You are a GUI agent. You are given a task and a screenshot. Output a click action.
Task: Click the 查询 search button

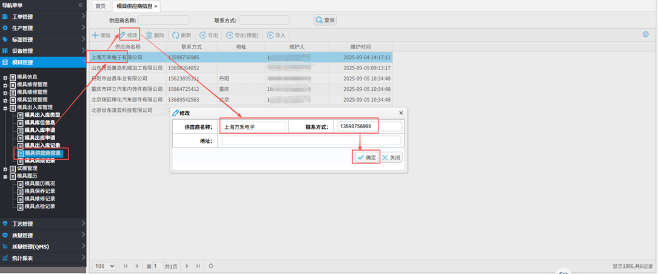(325, 20)
